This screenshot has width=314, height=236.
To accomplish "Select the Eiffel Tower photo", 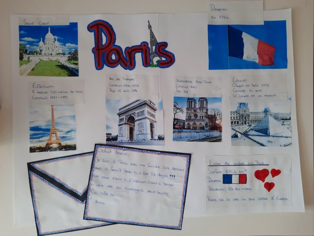I will (x=53, y=127).
